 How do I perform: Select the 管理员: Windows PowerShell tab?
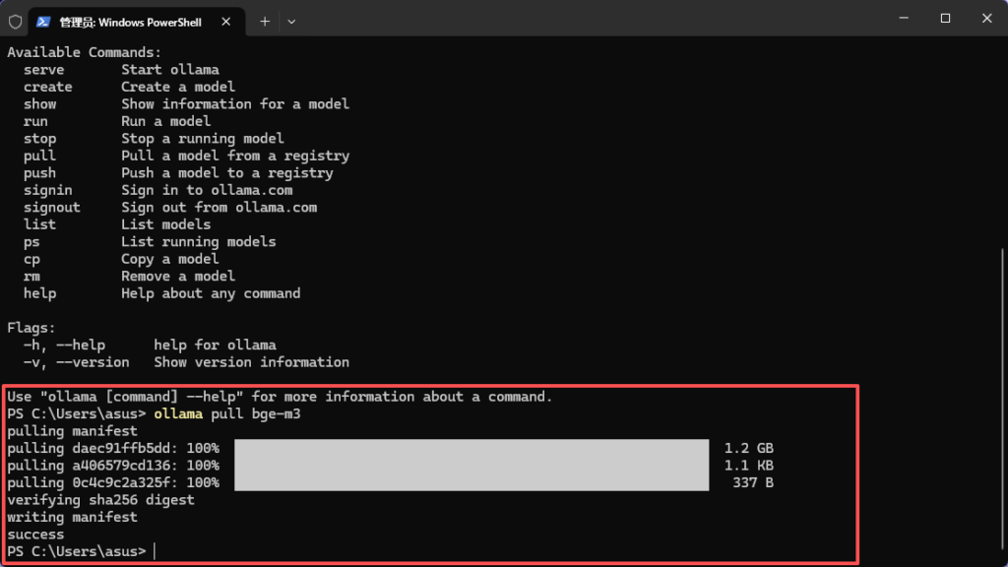point(130,22)
